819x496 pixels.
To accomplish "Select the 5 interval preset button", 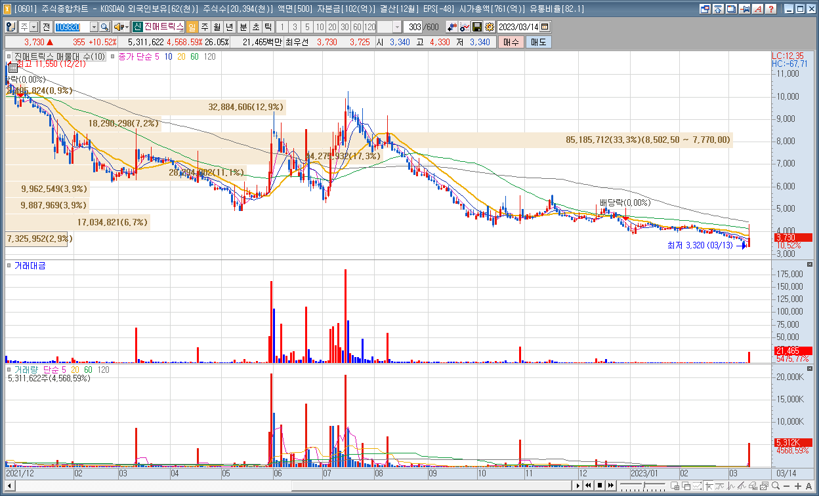I will click(307, 27).
